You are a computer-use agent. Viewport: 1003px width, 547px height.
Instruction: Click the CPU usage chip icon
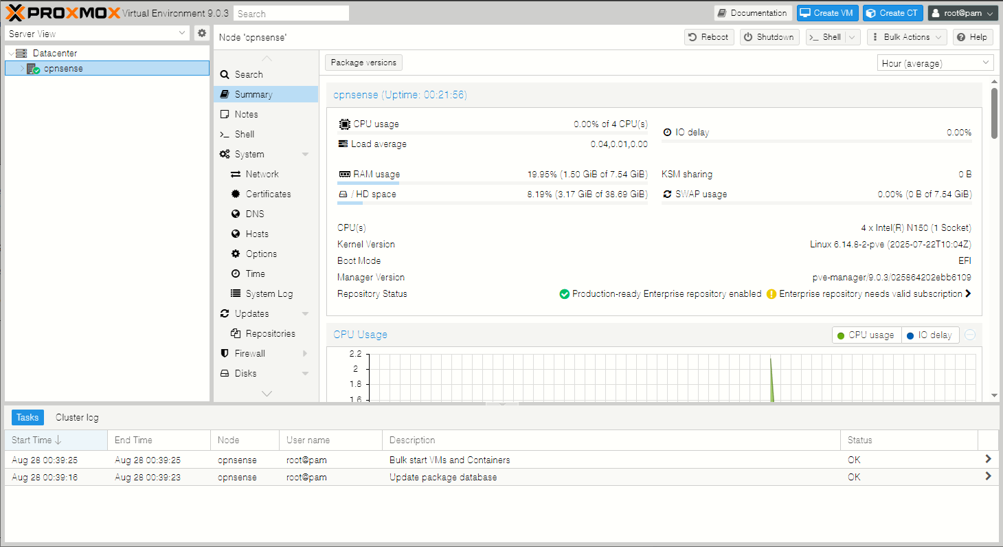[x=344, y=124]
